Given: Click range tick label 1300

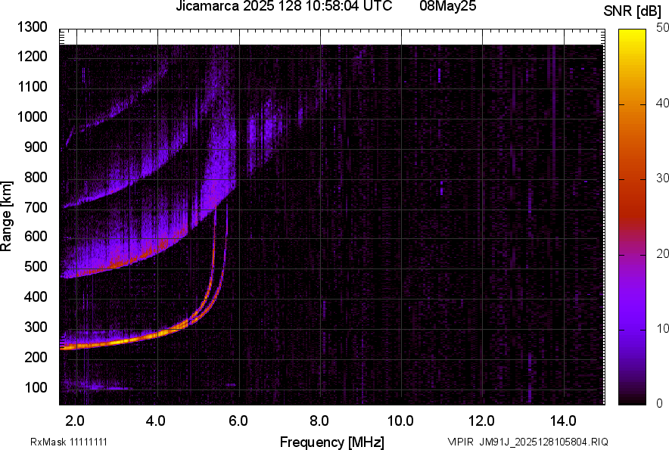Looking at the screenshot, I should (x=32, y=27).
